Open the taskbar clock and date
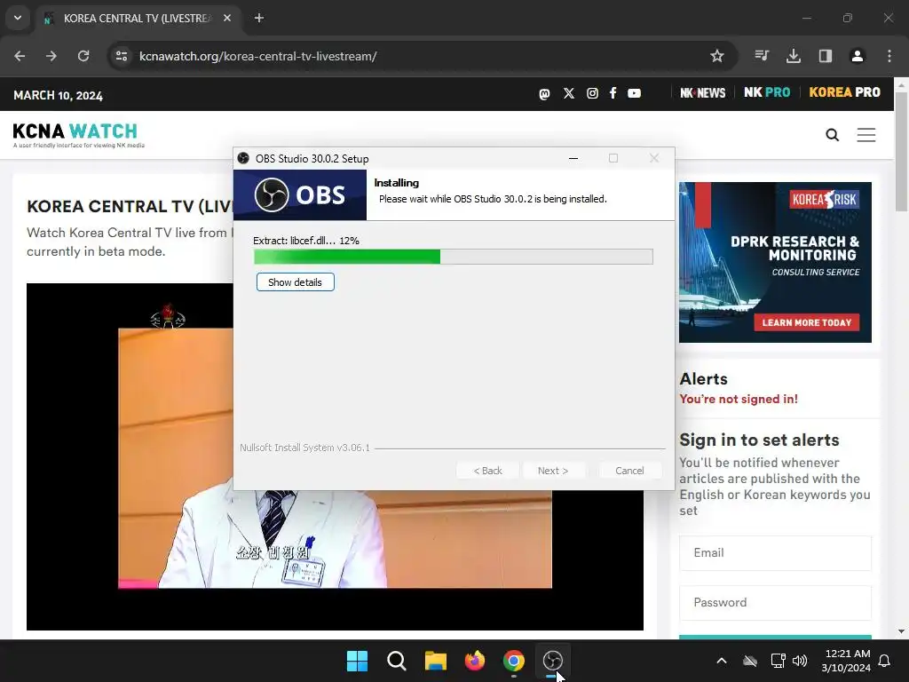Image resolution: width=909 pixels, height=682 pixels. coord(846,661)
